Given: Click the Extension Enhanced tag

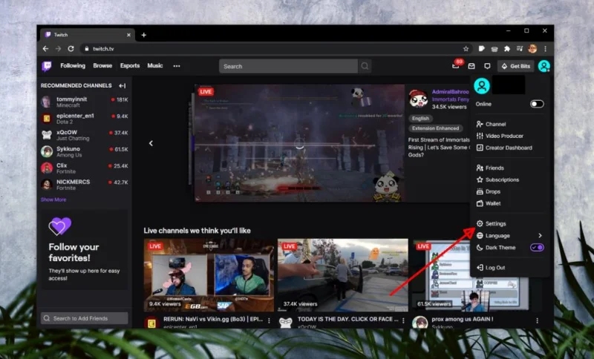Looking at the screenshot, I should [x=435, y=128].
